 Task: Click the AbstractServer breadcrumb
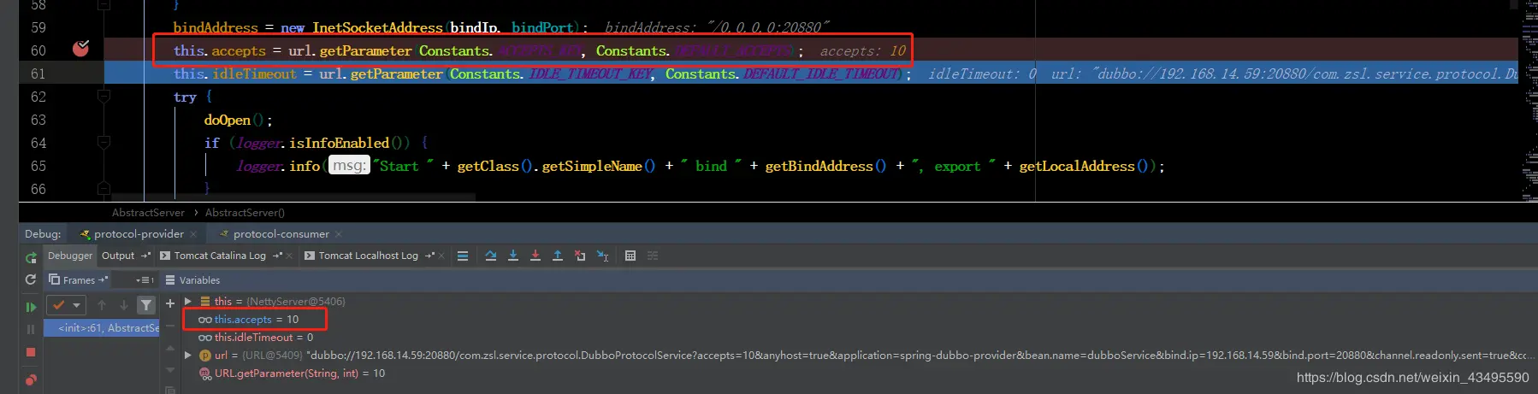(x=148, y=213)
